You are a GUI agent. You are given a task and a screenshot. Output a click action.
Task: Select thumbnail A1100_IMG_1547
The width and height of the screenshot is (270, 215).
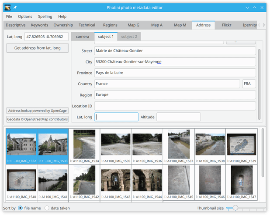[x=242, y=182]
